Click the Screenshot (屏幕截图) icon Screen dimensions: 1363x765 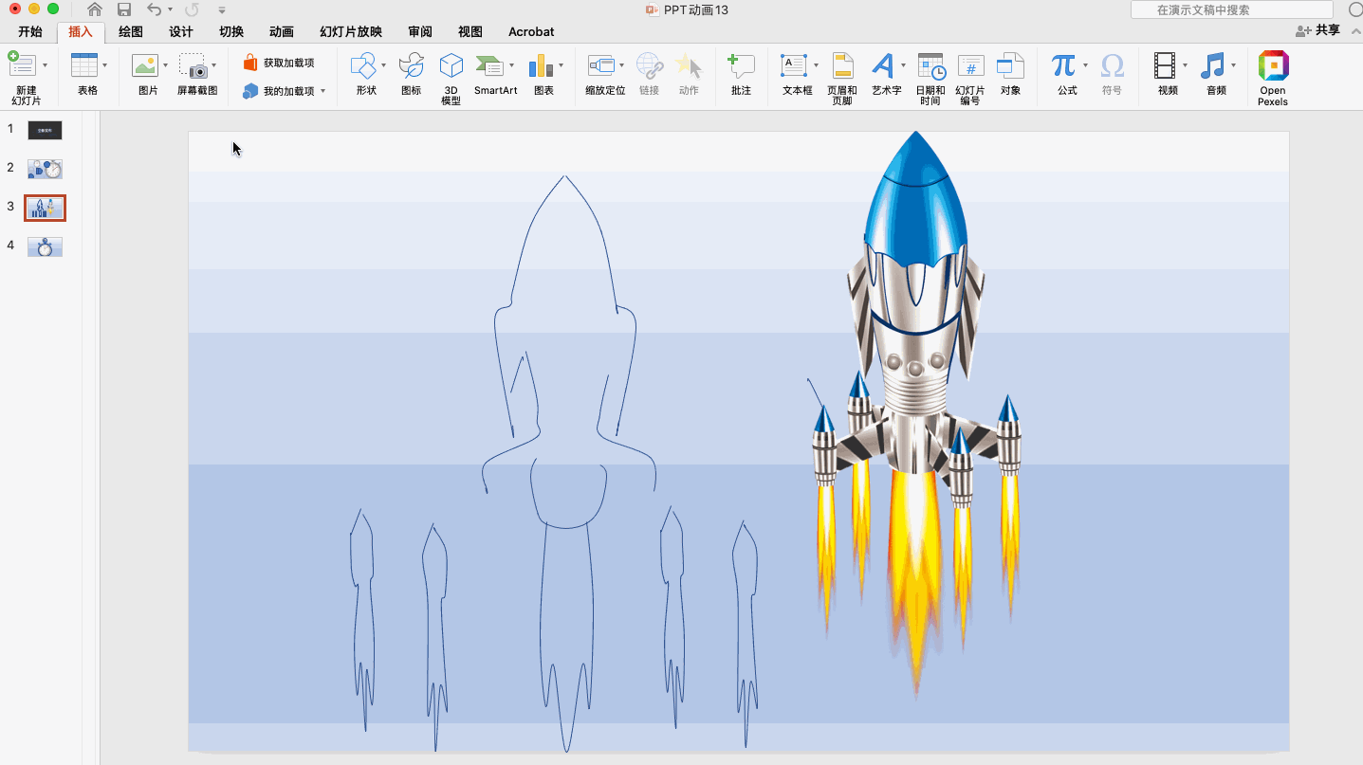tap(193, 65)
